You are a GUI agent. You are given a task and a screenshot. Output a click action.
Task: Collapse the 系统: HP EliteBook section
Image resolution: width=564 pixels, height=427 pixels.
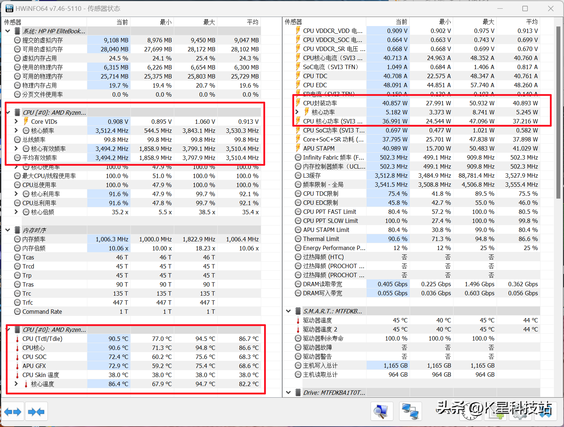[8, 31]
